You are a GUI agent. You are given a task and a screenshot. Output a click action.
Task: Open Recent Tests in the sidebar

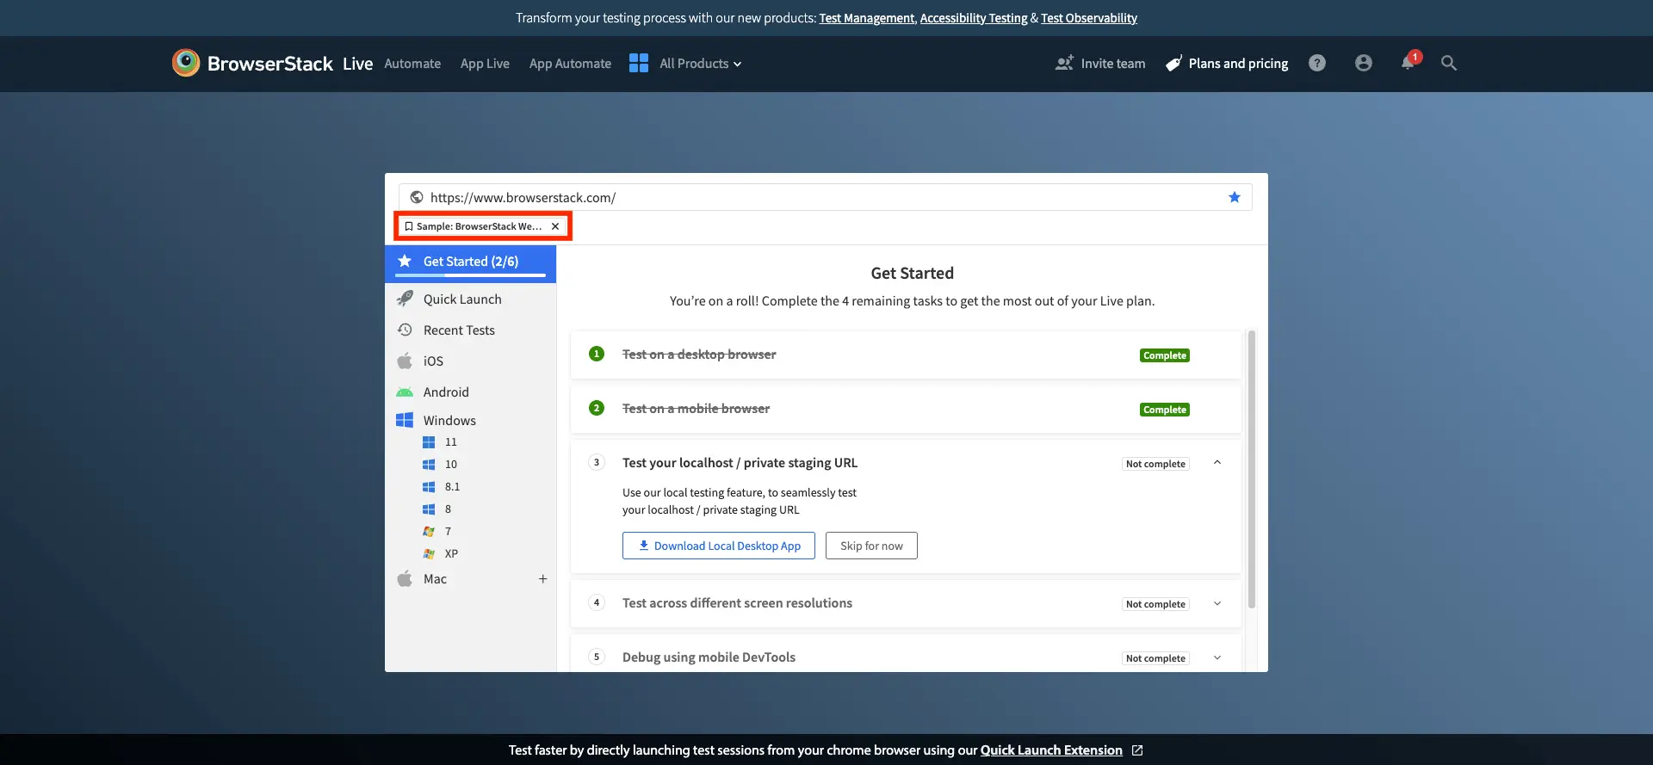click(x=458, y=330)
